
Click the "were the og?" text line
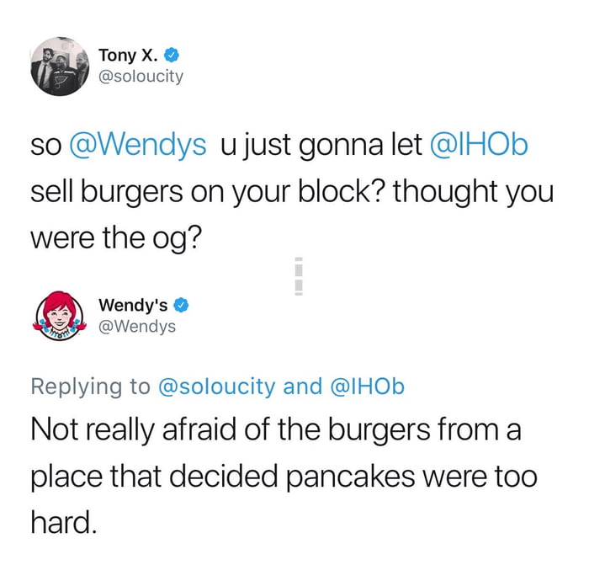point(116,238)
